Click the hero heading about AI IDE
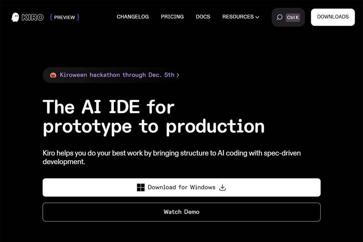The height and width of the screenshot is (242, 363). tap(154, 116)
